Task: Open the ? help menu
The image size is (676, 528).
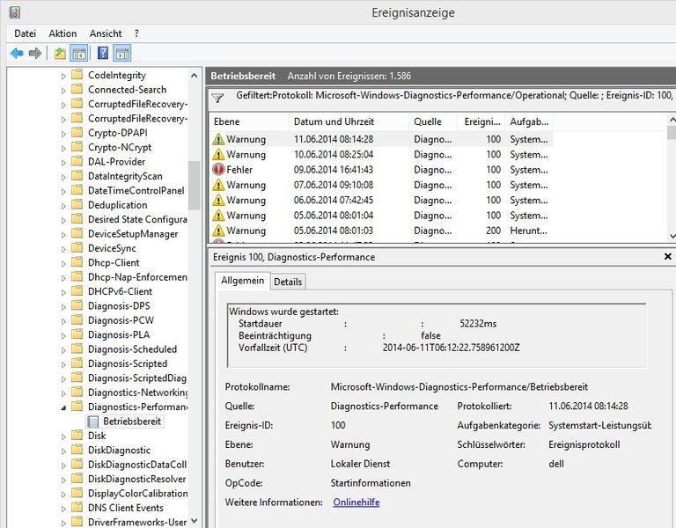Action: point(136,33)
